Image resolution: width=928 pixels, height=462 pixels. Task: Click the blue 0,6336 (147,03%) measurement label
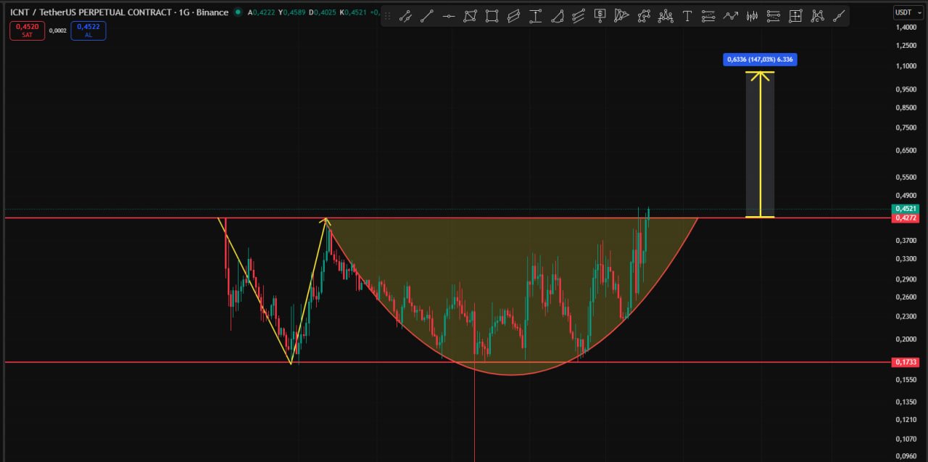760,59
